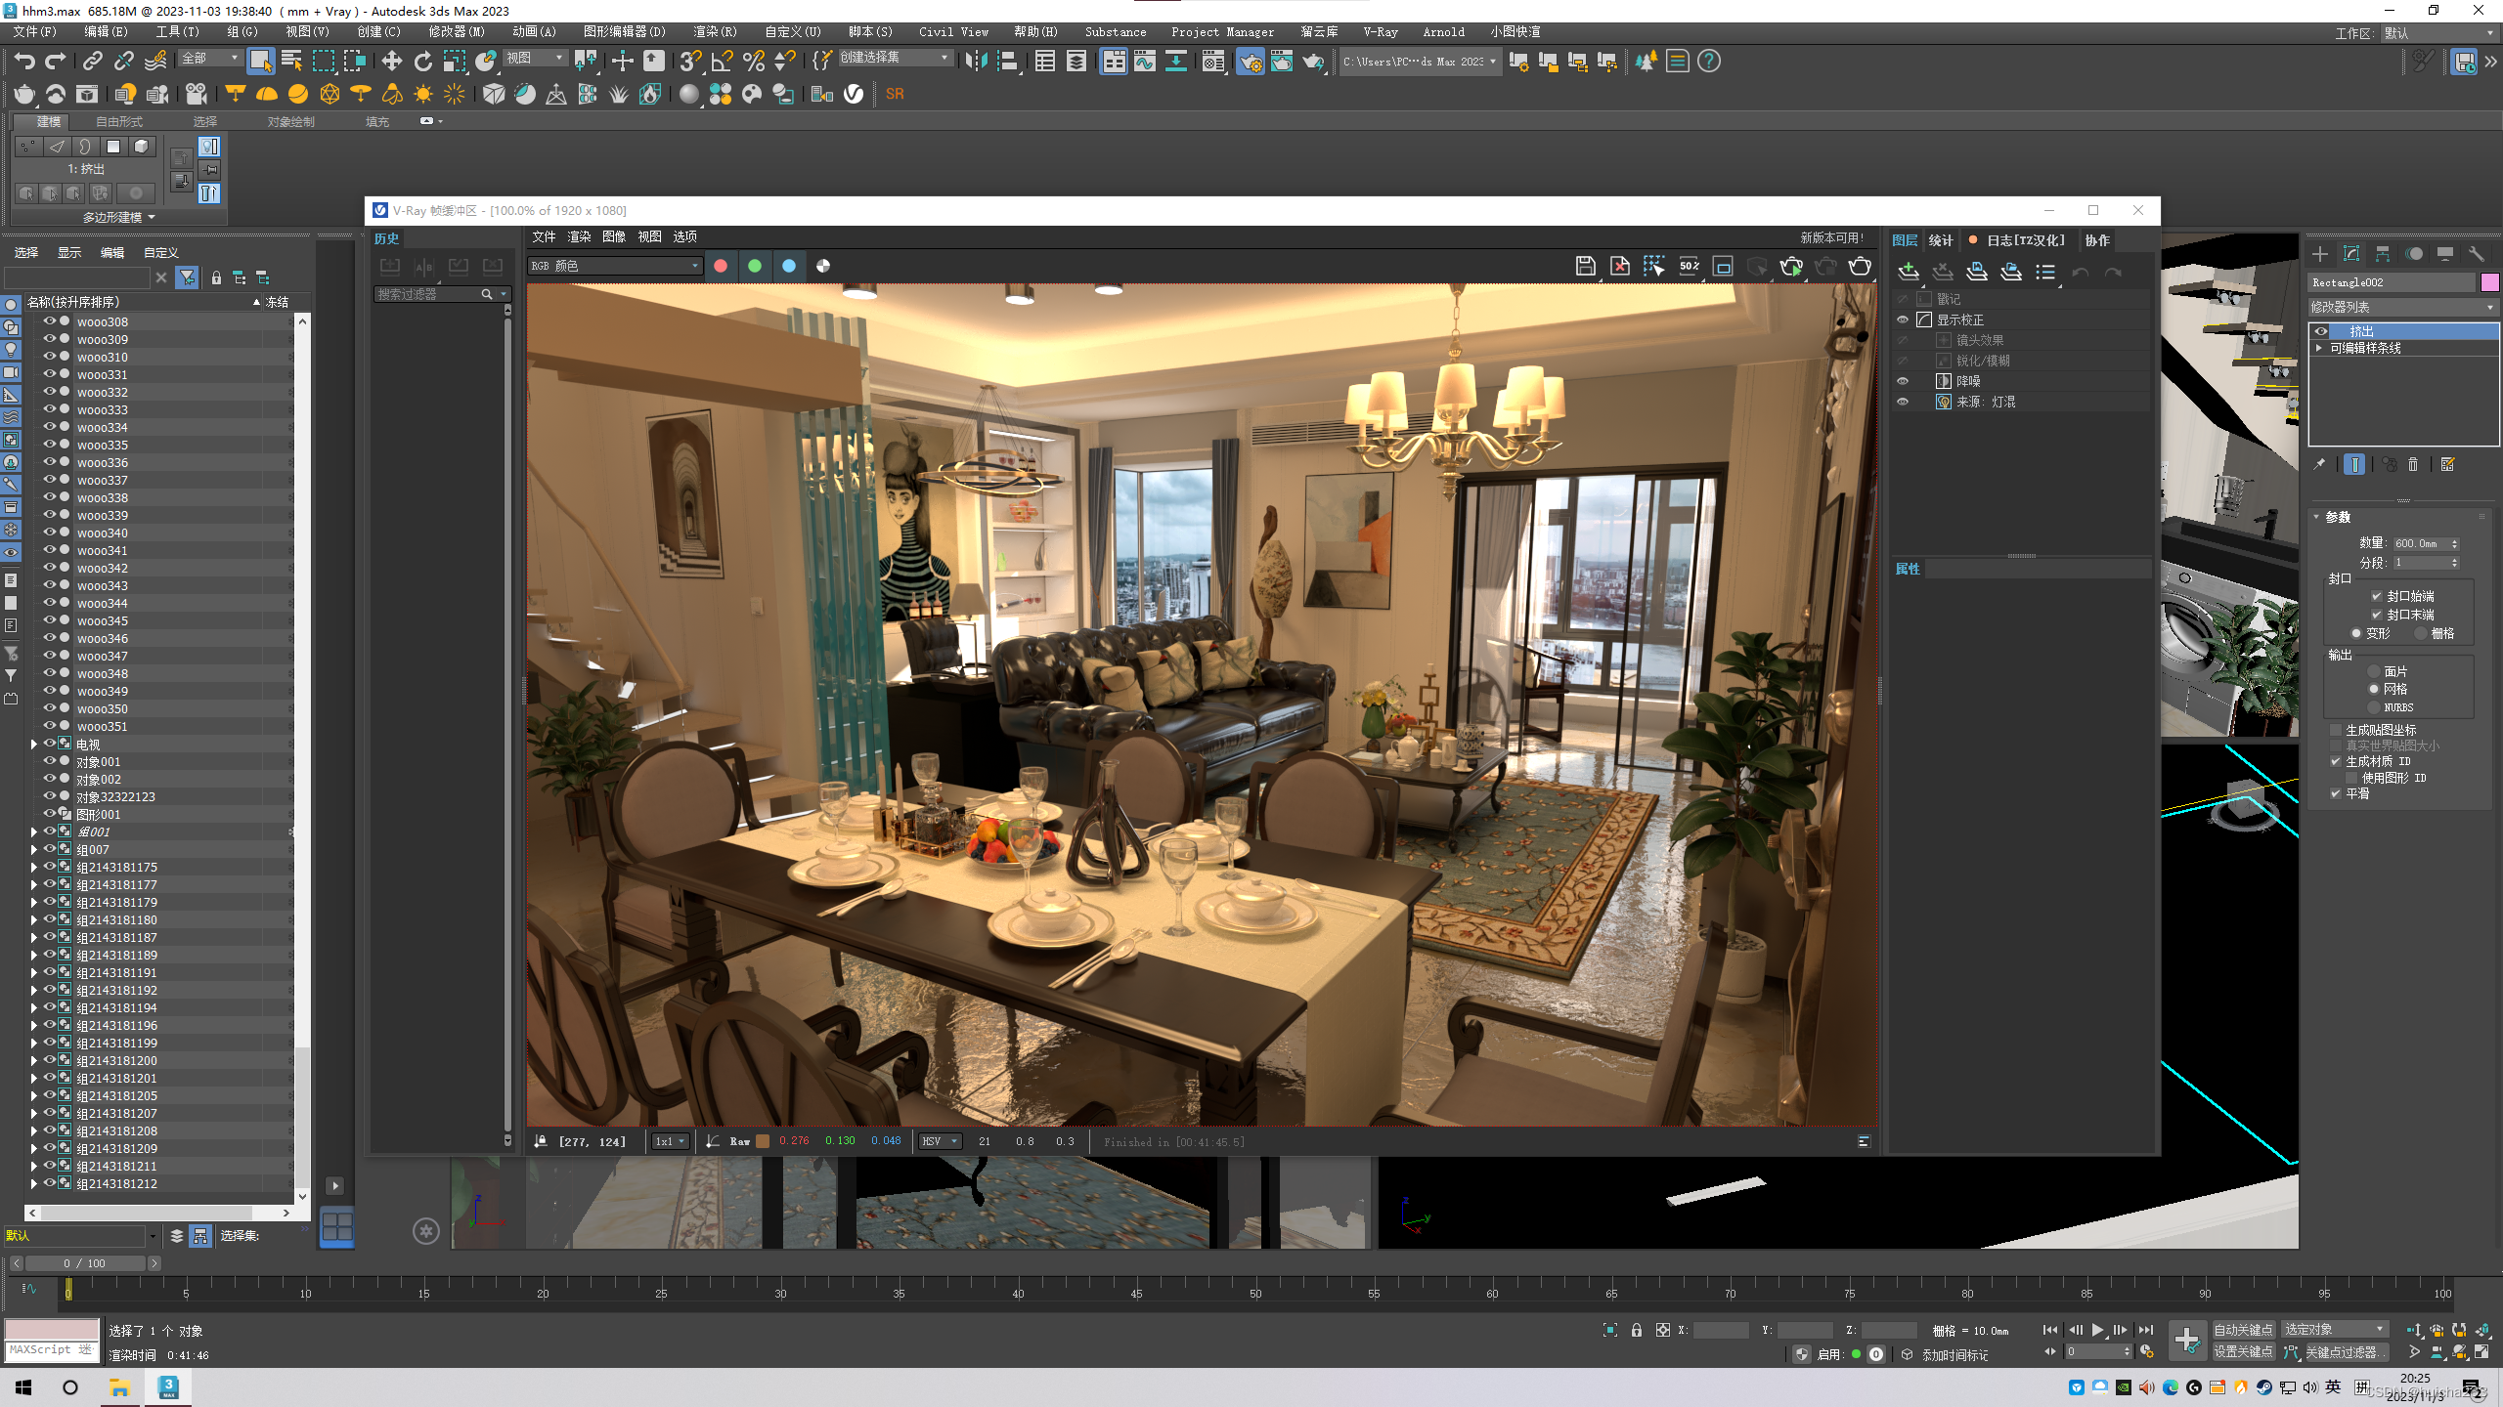This screenshot has width=2503, height=1407.
Task: Select the 面片 output radio button
Action: pyautogui.click(x=2373, y=671)
